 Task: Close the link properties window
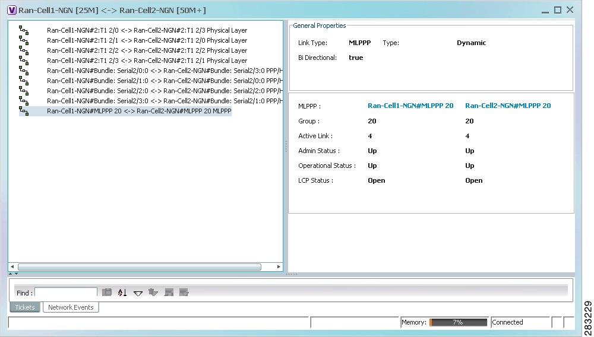pos(570,10)
